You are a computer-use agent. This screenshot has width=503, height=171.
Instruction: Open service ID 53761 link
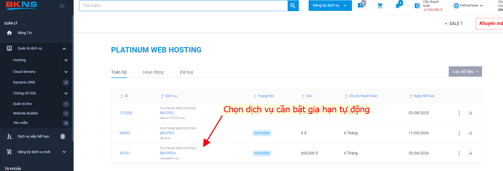(125, 153)
